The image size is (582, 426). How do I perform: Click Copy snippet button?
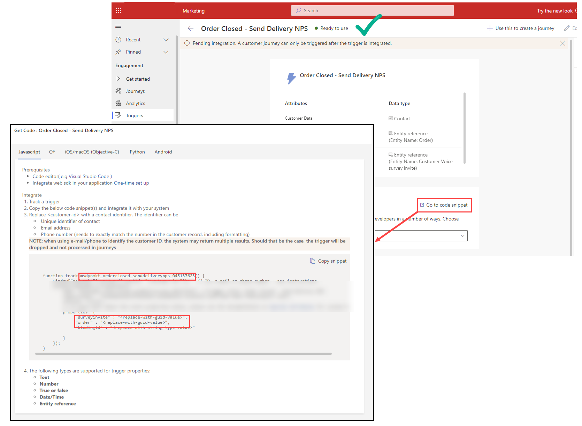328,261
